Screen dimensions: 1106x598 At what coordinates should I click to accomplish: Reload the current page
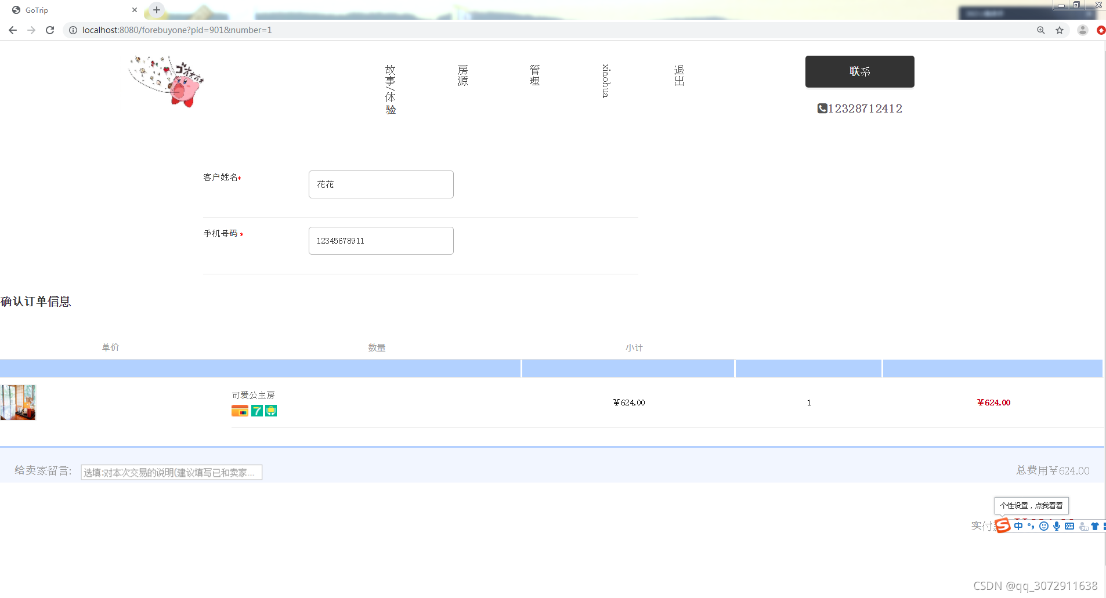pyautogui.click(x=50, y=30)
